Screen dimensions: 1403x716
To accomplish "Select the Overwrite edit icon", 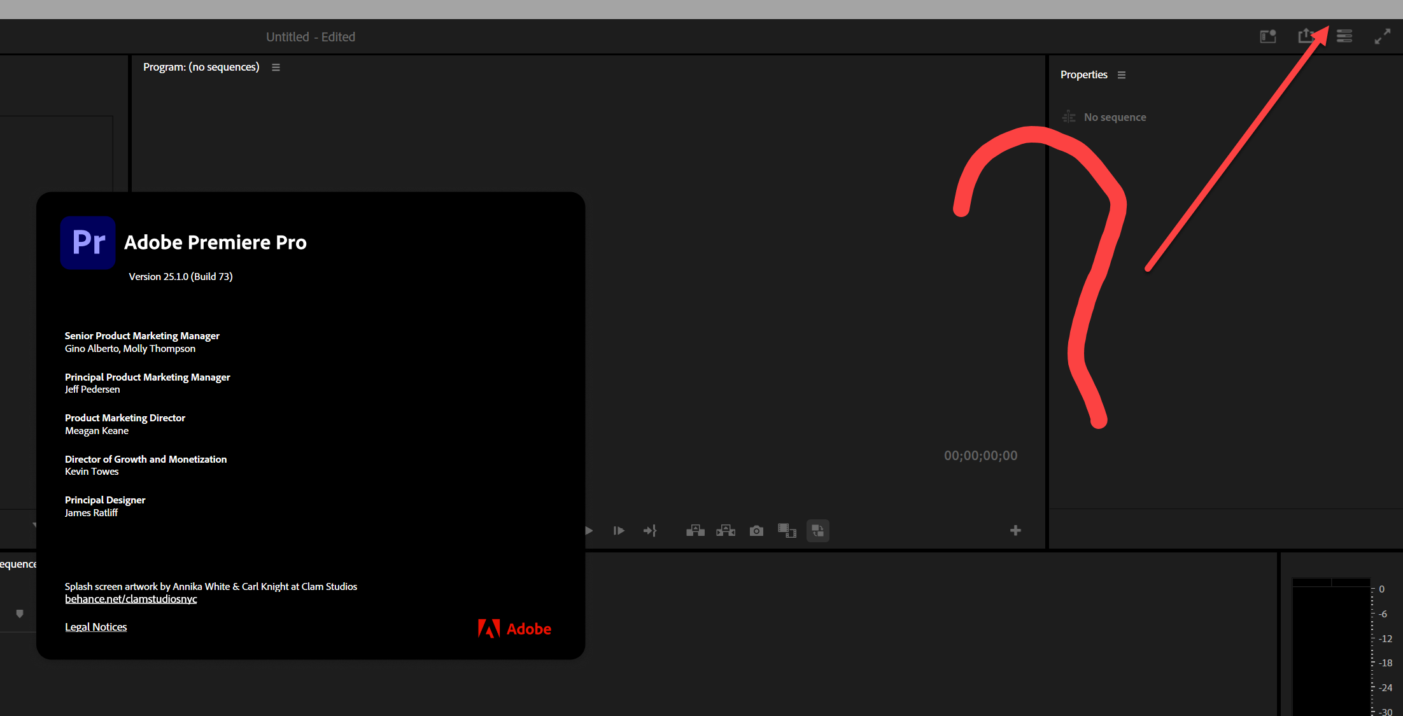I will coord(726,531).
